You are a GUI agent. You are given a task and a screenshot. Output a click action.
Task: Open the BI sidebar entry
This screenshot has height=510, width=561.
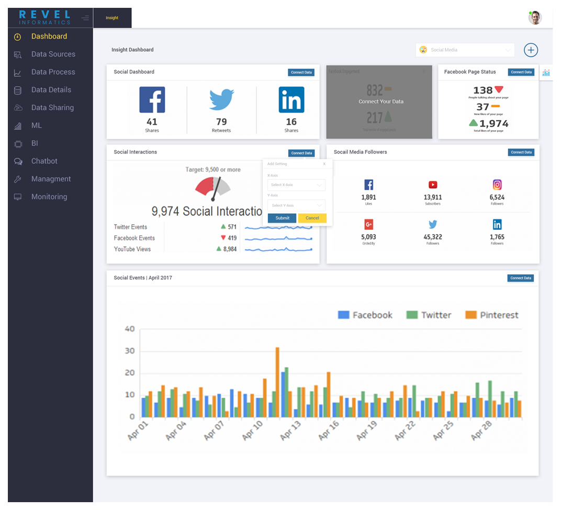click(x=35, y=144)
